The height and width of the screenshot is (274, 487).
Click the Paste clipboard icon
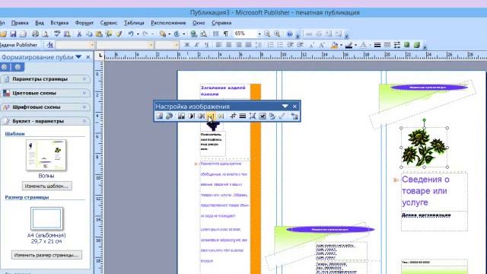point(99,33)
